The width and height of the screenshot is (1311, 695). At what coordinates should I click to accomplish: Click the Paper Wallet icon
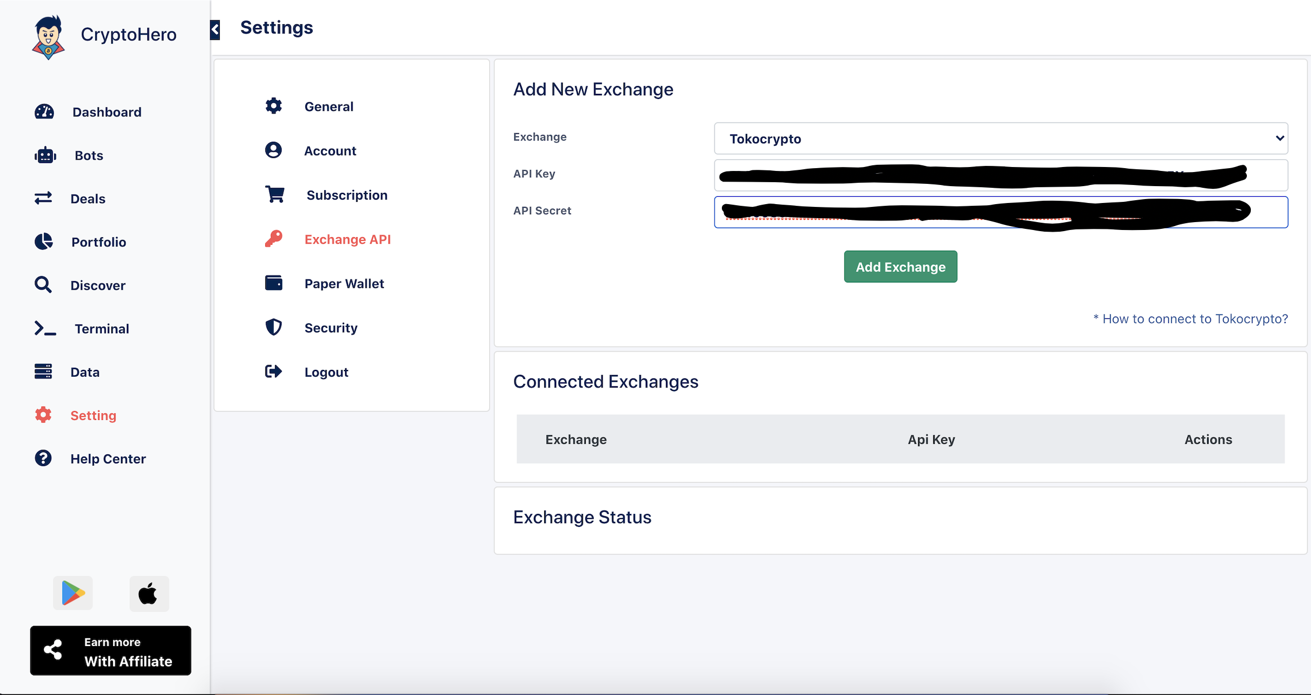[x=274, y=282]
